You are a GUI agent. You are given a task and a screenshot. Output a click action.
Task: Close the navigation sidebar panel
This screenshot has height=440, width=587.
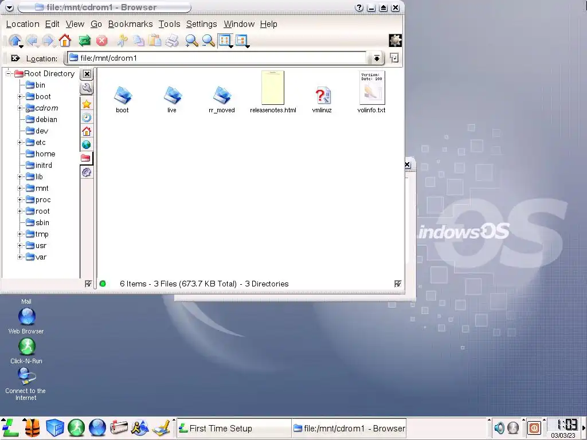87,74
